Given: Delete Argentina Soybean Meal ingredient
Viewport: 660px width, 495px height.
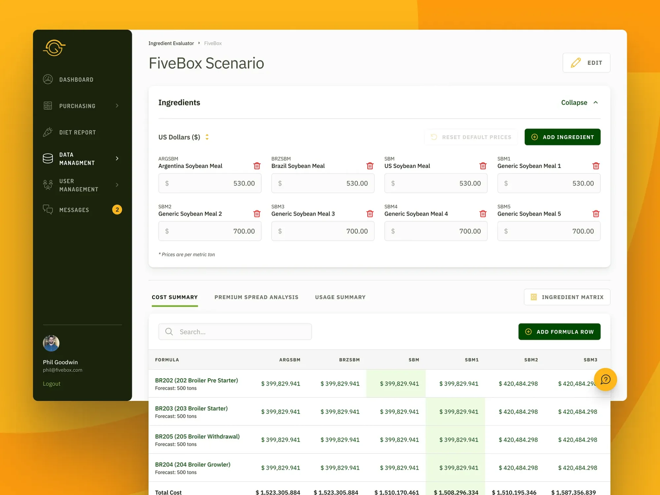Looking at the screenshot, I should coord(257,166).
